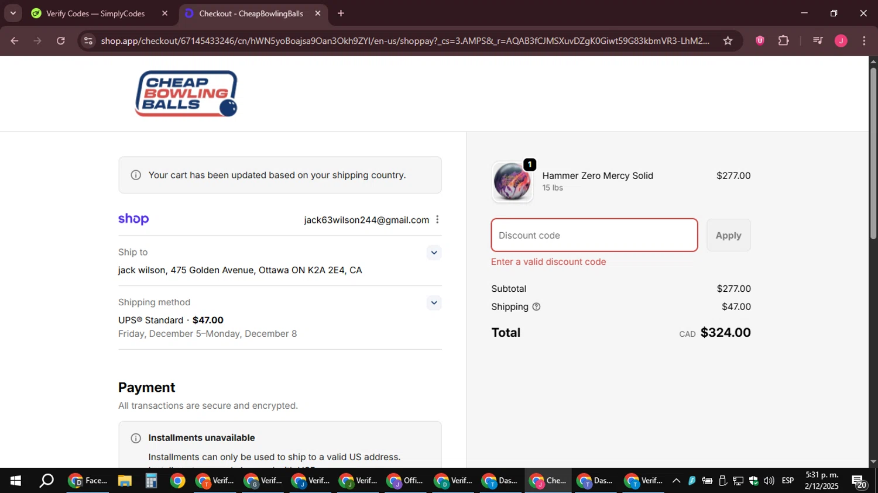Open the Extensions puzzle menu
The width and height of the screenshot is (878, 493).
click(x=783, y=41)
